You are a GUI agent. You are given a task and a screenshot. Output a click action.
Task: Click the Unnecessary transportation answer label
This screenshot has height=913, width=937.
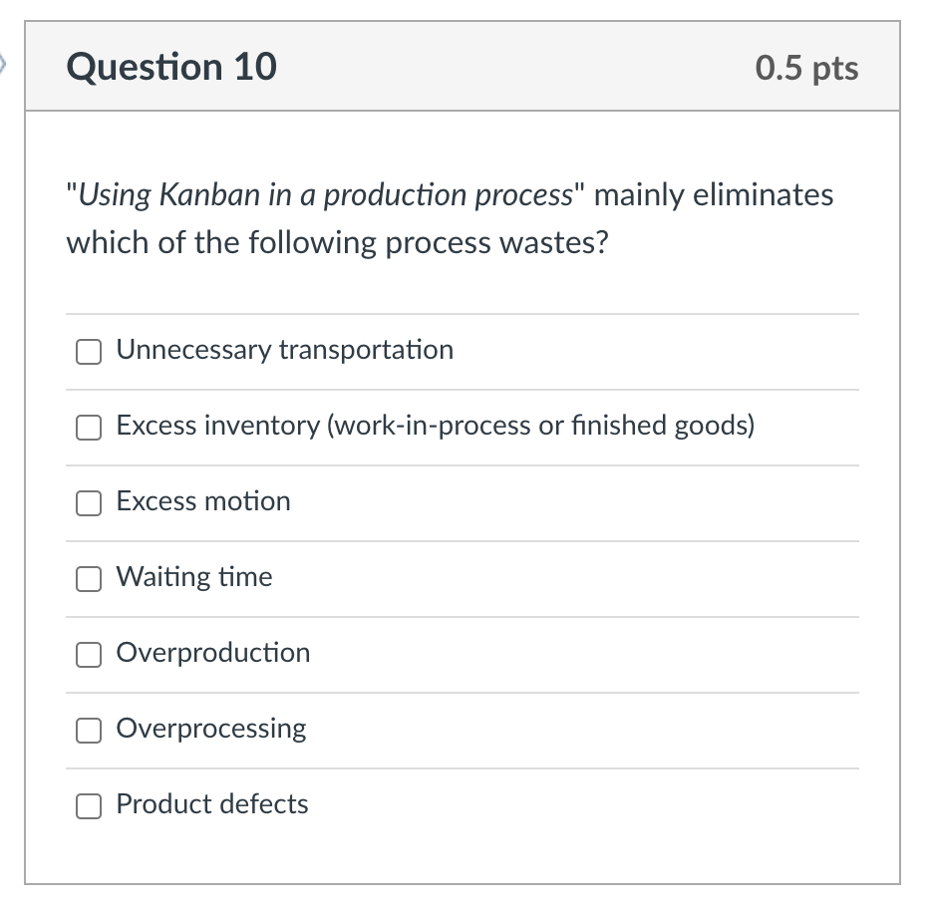point(285,350)
